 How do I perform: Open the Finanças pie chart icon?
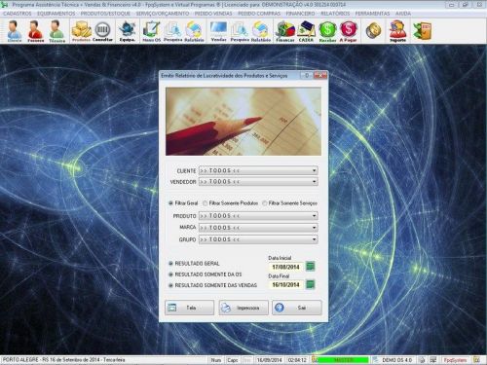(x=285, y=31)
